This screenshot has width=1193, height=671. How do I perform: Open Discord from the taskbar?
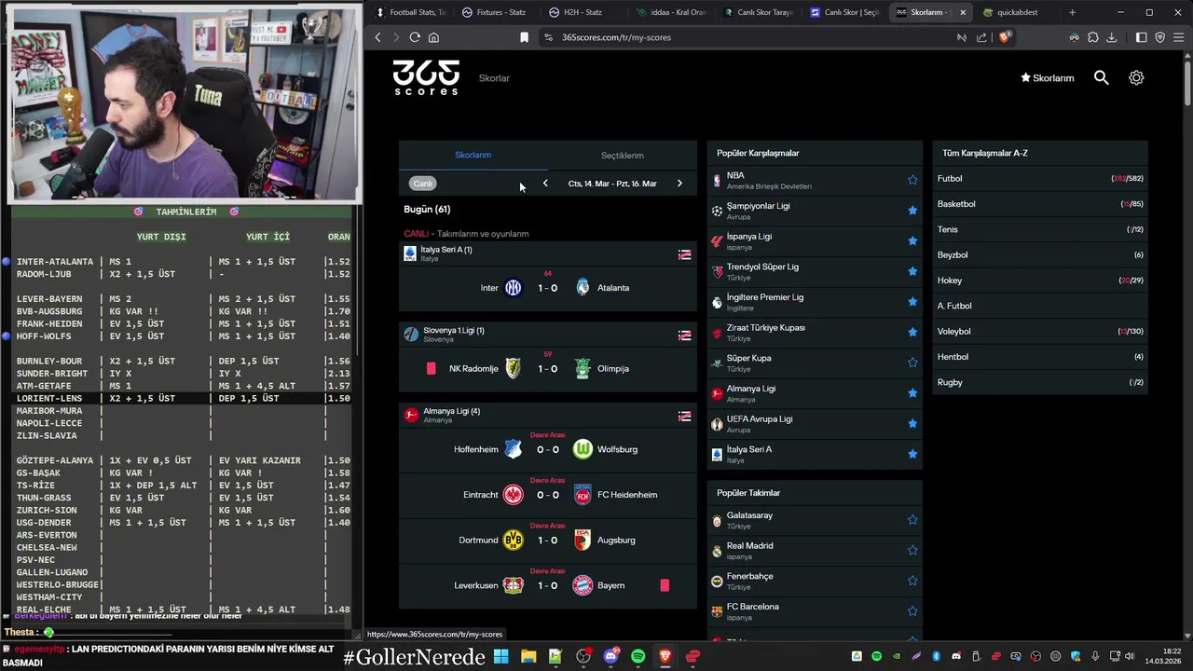click(x=610, y=656)
